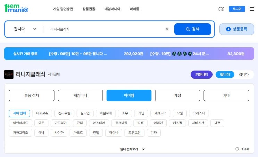Select 세바스챤 server filter
The image size is (258, 157).
pos(198,123)
